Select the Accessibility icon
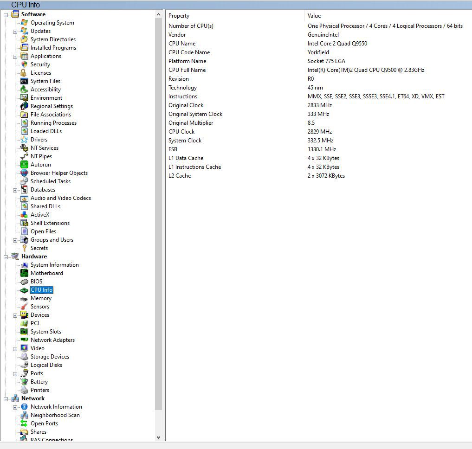Screen dimensions: 472x449 (25, 90)
